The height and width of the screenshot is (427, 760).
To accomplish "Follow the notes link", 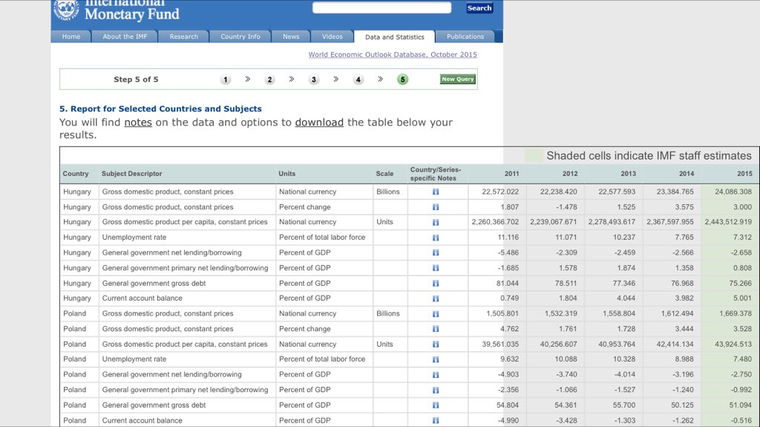I will pyautogui.click(x=138, y=123).
